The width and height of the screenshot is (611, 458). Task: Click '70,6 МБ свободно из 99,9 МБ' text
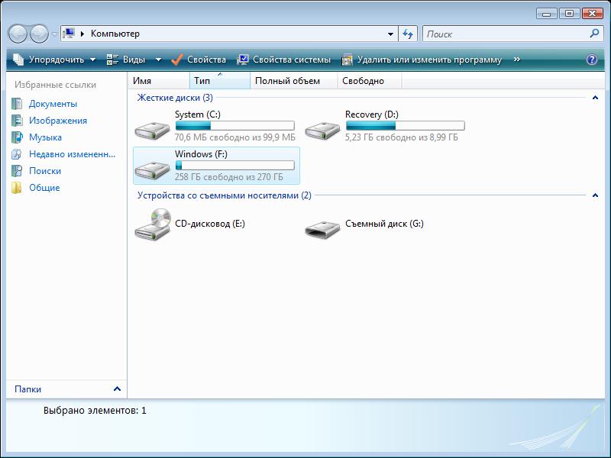235,137
